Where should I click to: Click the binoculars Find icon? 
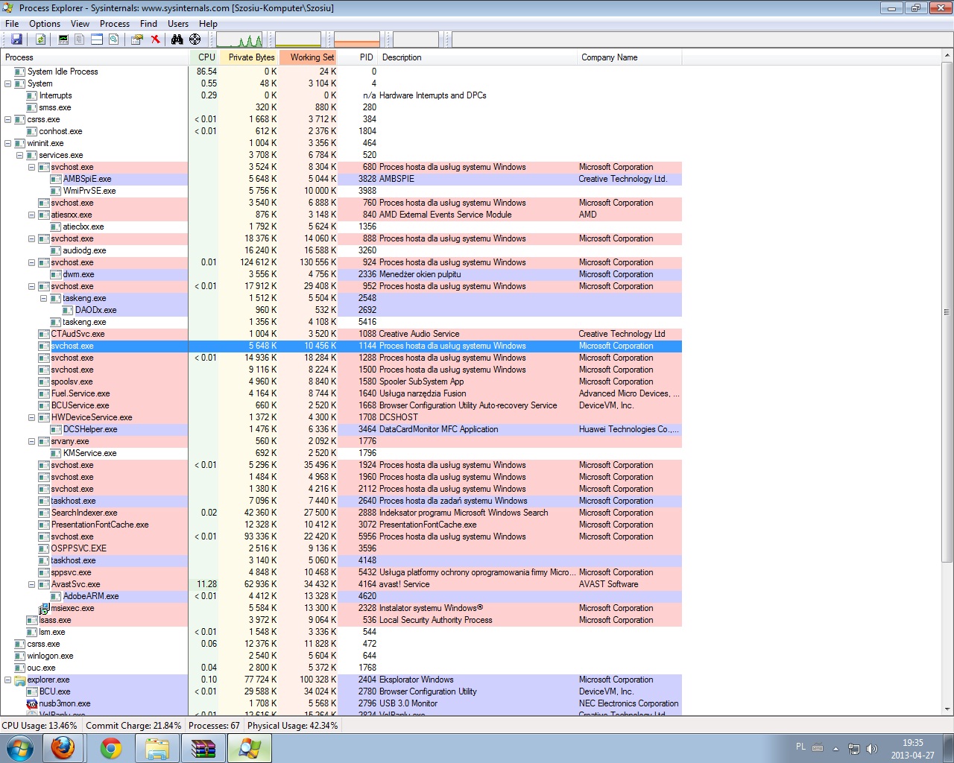177,39
